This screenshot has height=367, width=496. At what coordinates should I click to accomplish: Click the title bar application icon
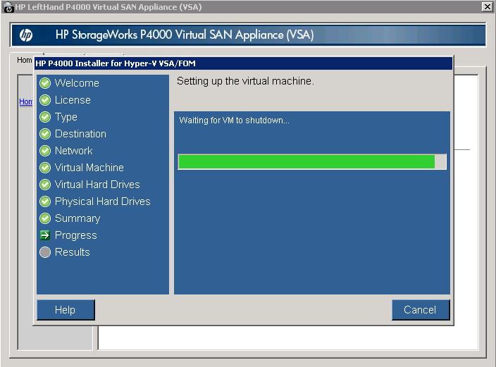[x=8, y=7]
